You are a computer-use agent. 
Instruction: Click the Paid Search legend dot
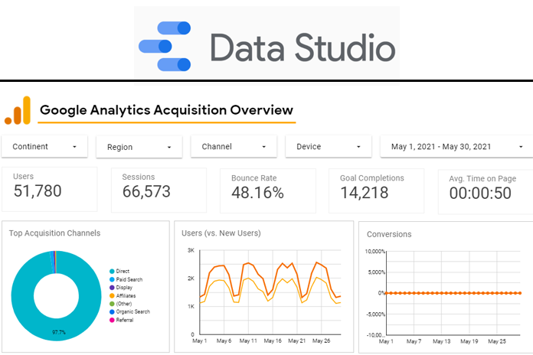tap(112, 281)
